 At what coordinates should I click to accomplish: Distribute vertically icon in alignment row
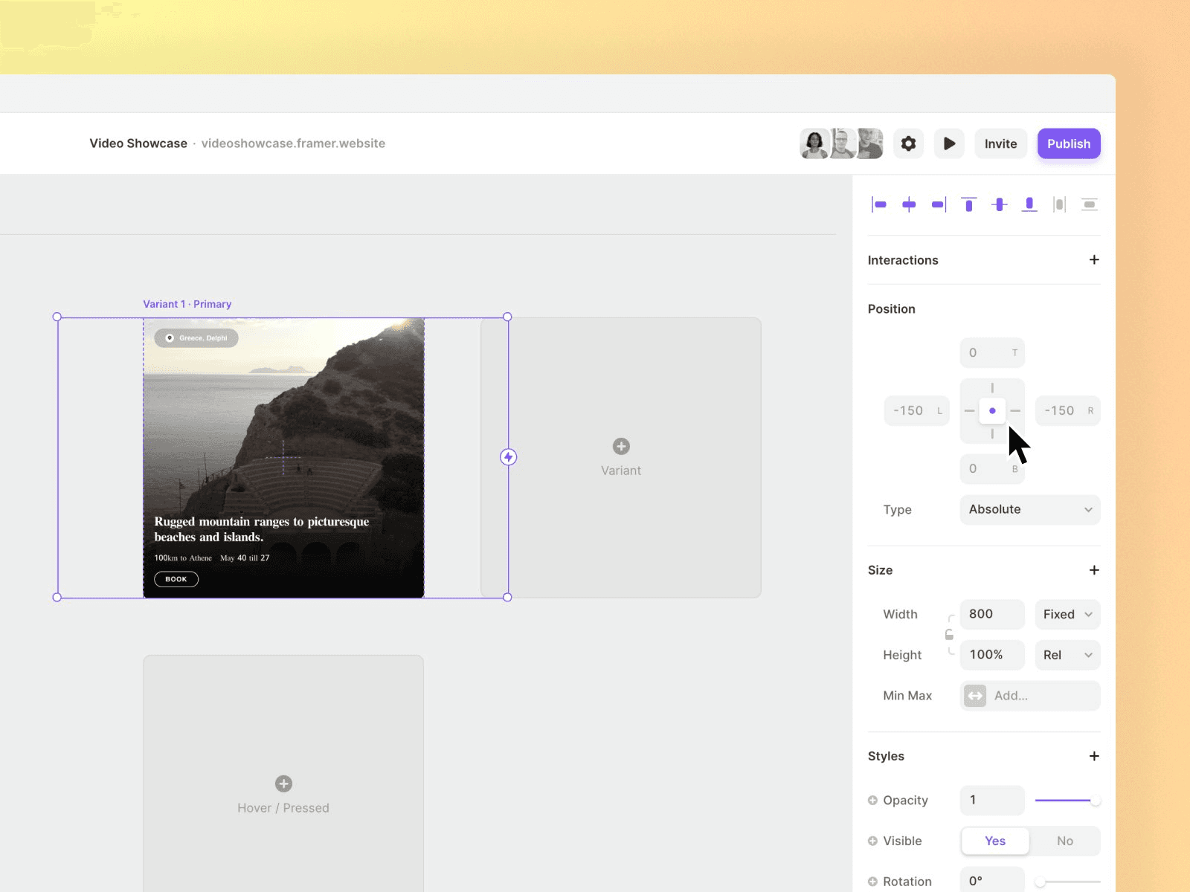tap(1090, 204)
